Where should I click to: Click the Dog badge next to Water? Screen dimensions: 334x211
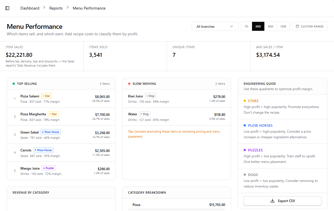145,114
